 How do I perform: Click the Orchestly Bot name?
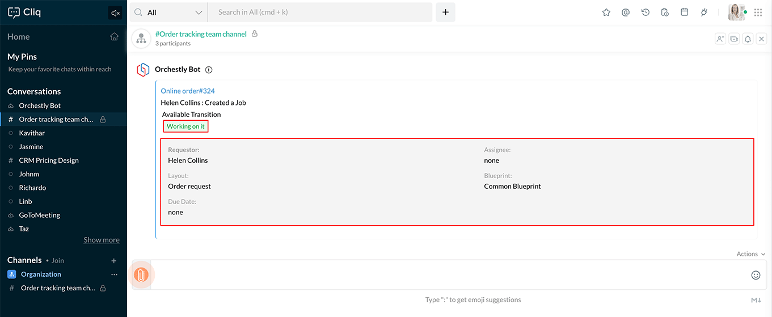[178, 70]
